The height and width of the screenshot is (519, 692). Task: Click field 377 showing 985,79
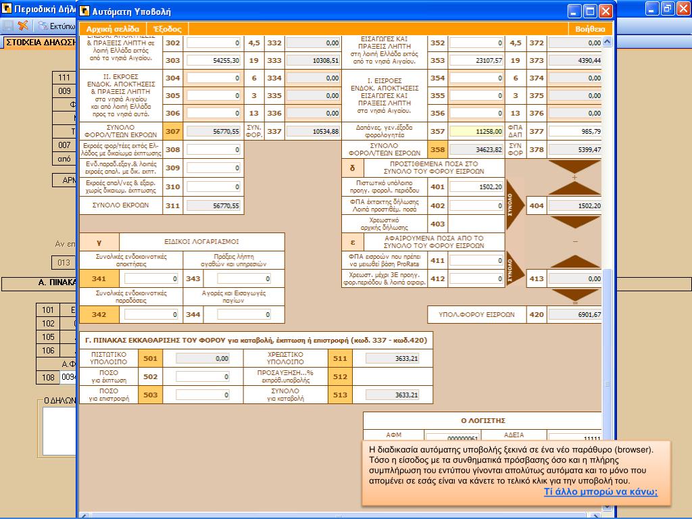[575, 132]
